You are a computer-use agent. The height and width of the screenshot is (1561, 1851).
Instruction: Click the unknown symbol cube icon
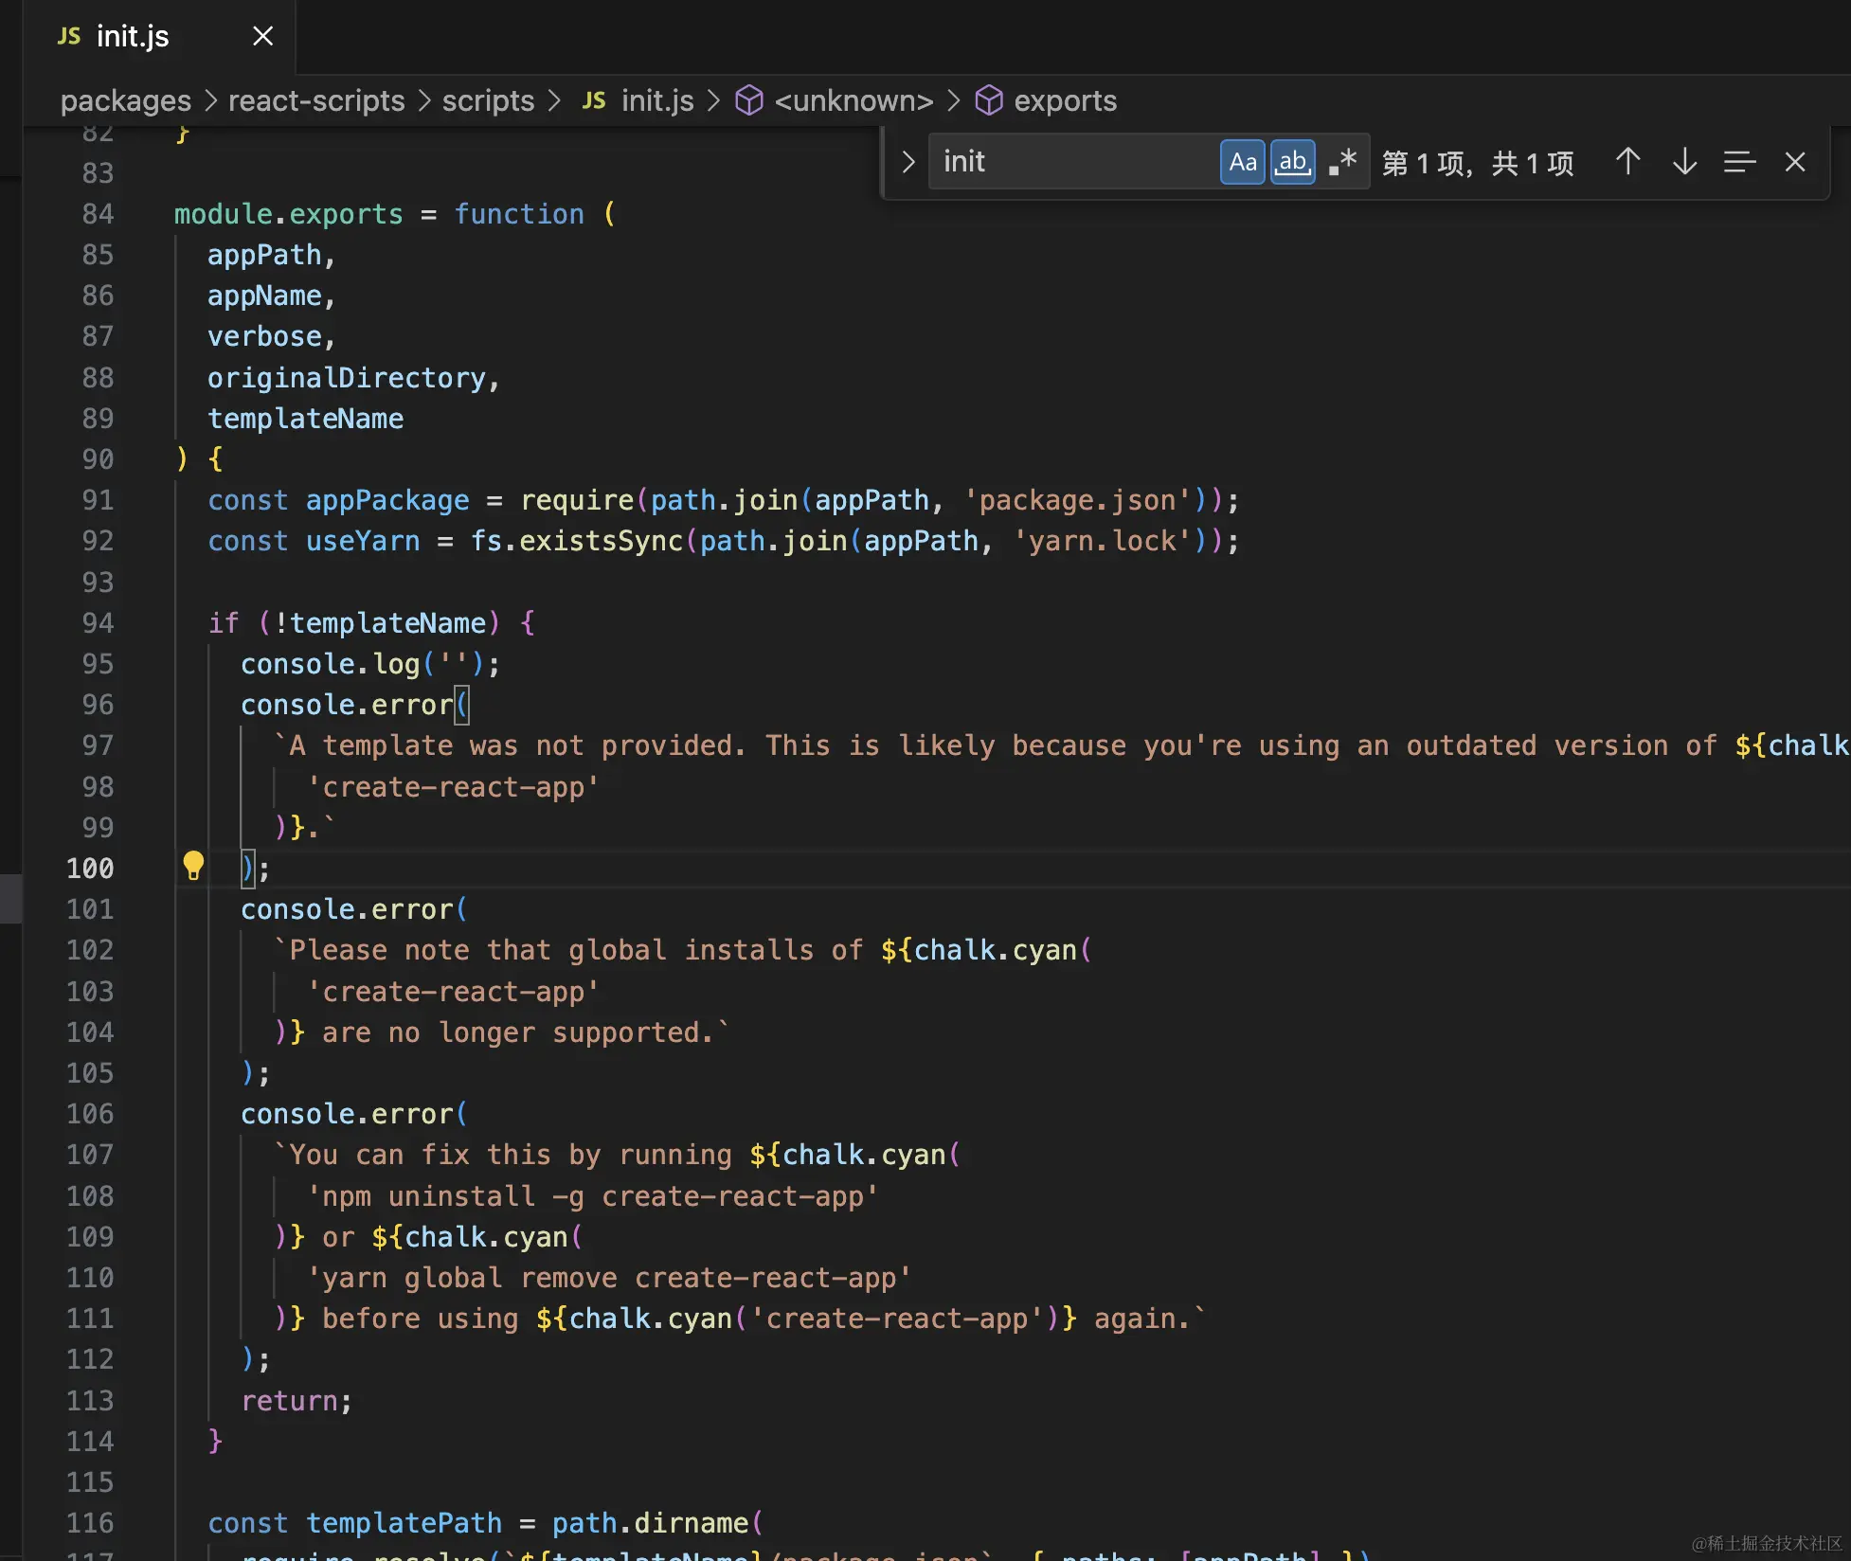pyautogui.click(x=749, y=100)
